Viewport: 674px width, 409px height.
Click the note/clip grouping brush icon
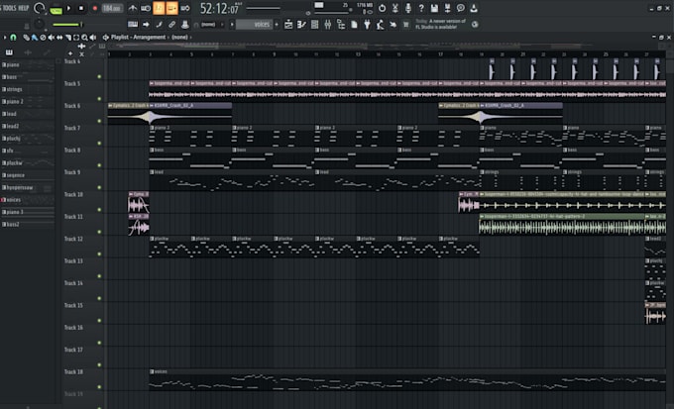click(159, 25)
